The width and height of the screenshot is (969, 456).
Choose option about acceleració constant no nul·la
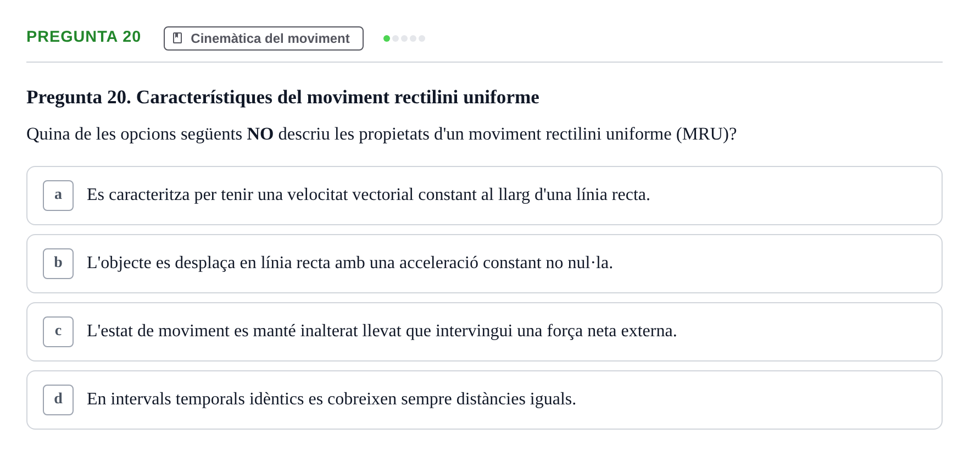[484, 264]
